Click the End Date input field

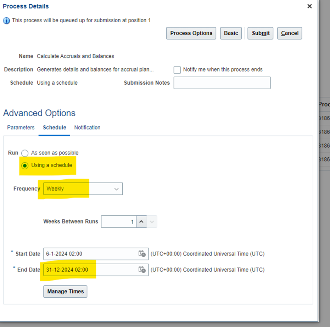tap(89, 270)
